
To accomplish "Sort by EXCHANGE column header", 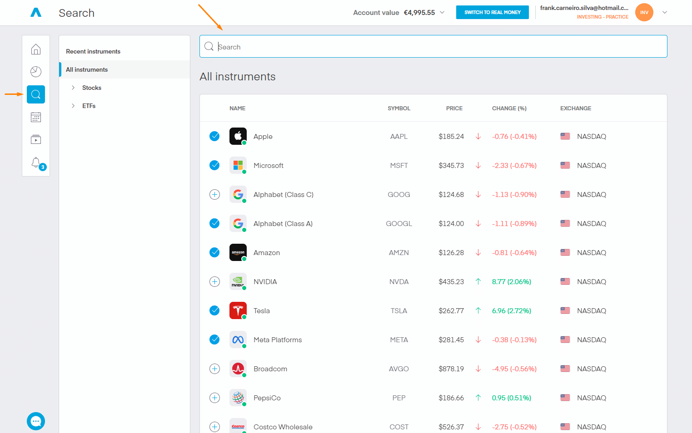I will [576, 108].
